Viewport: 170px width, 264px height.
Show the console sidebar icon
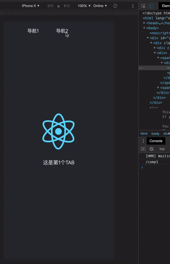pyautogui.click(x=143, y=149)
